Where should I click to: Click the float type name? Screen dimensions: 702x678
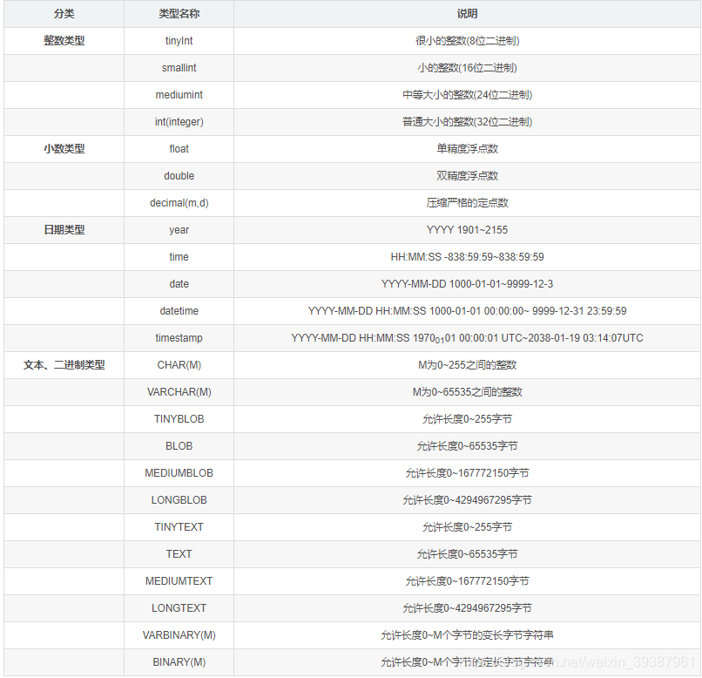tap(179, 149)
